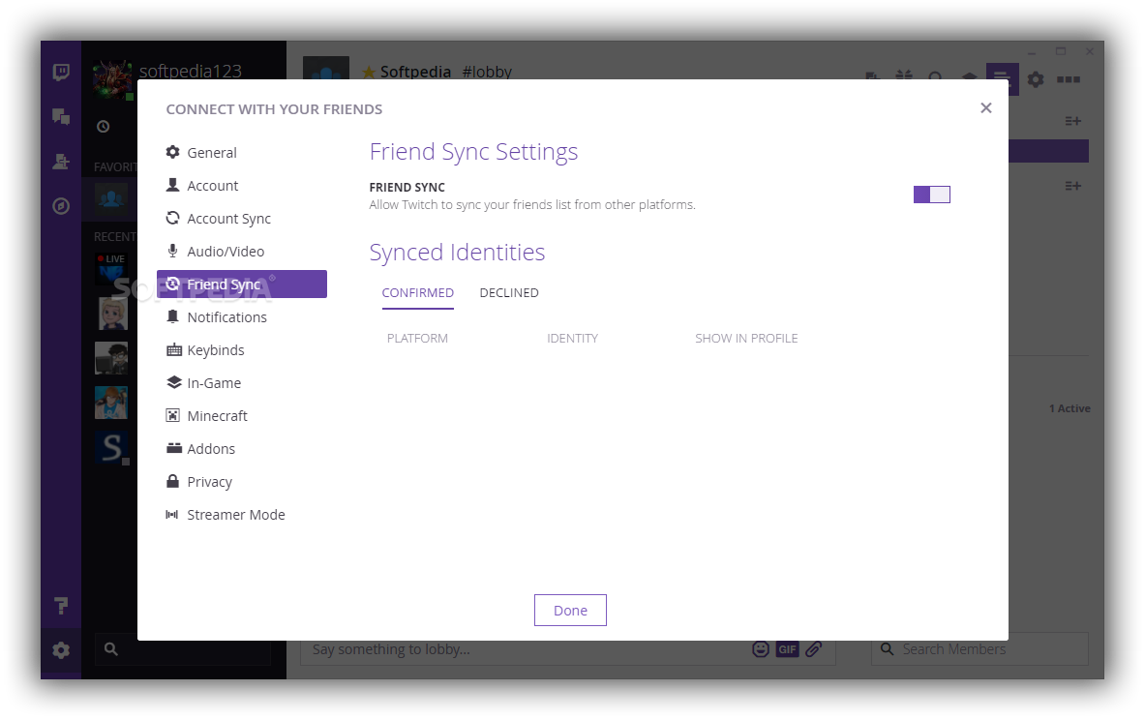The image size is (1145, 720).
Task: Select Streamer Mode in settings list
Action: coord(235,515)
